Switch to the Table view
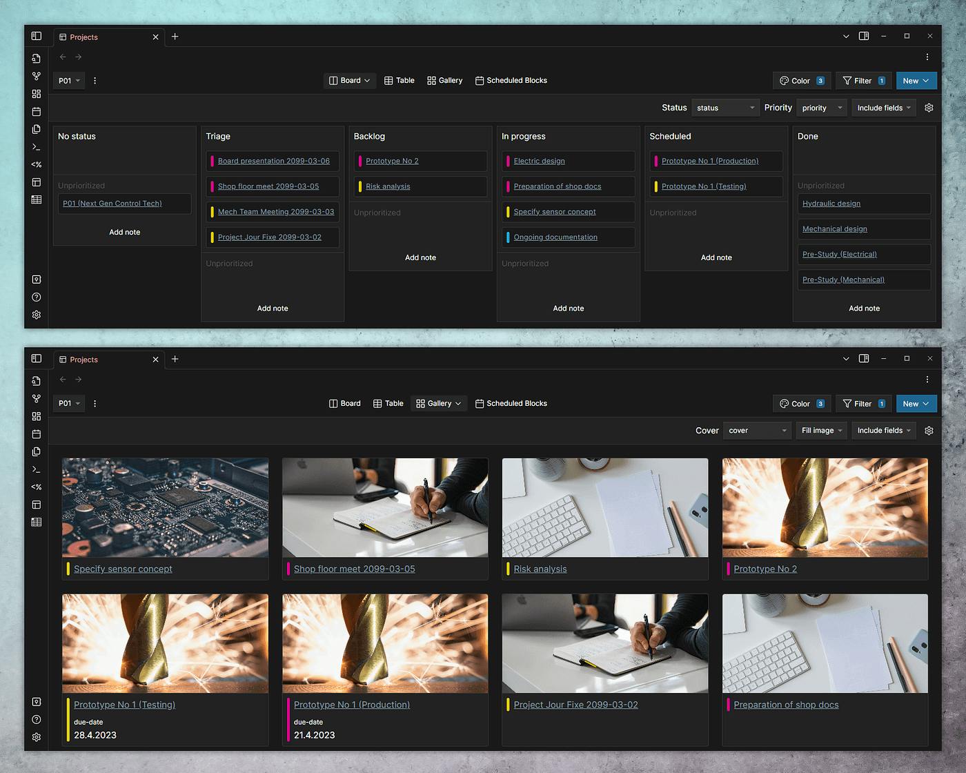 pos(400,80)
